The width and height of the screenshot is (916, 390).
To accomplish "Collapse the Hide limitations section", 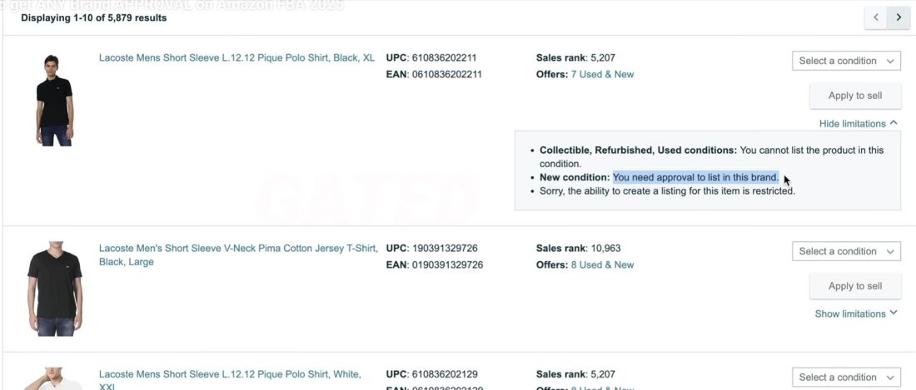I will [858, 124].
